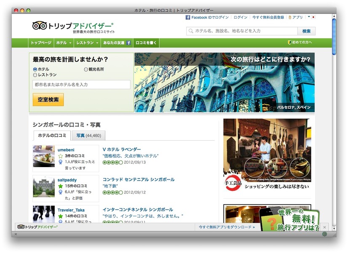The height and width of the screenshot is (253, 348).
Task: Open review "やはり、インターコンチは、外しません。"
Action: (143, 216)
